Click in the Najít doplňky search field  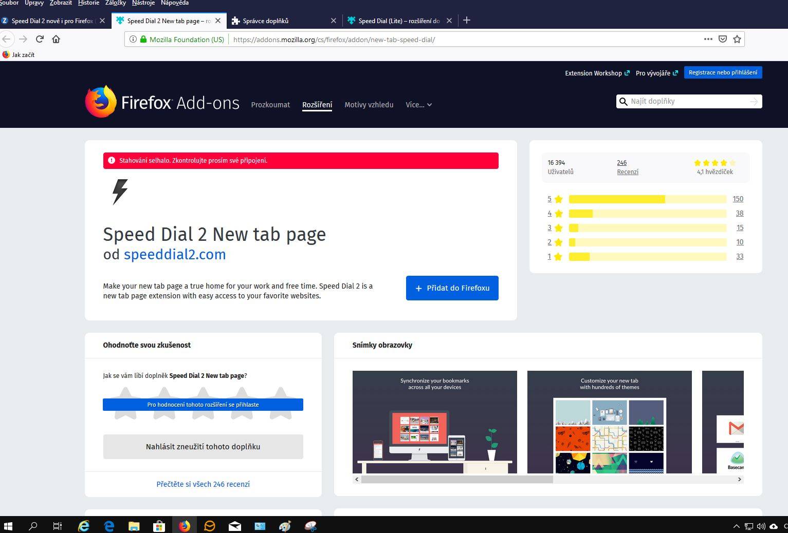[688, 102]
